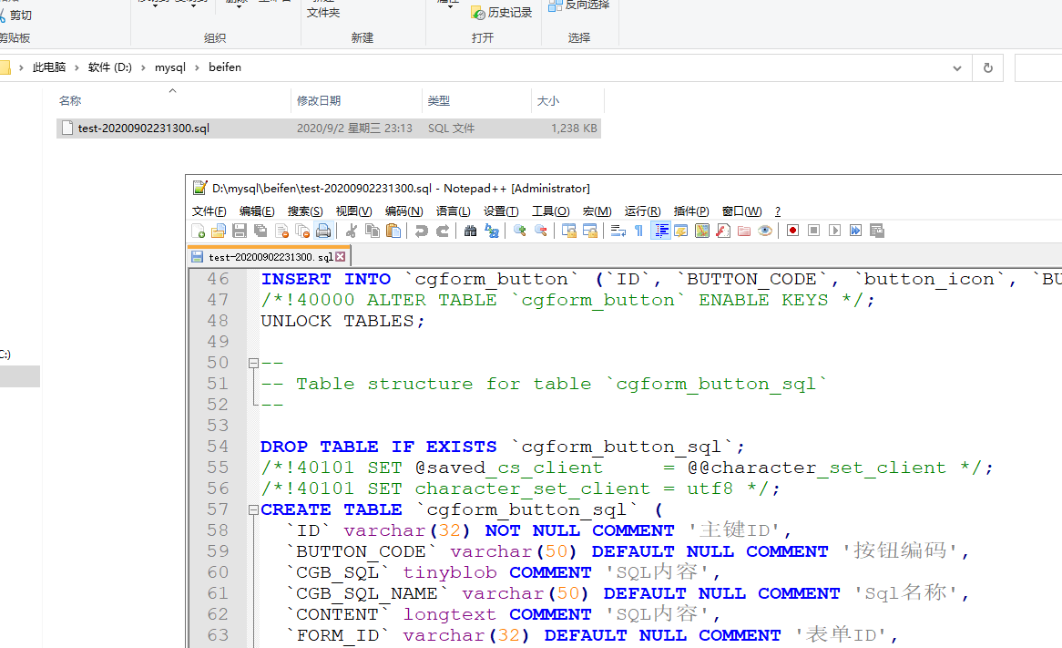This screenshot has width=1062, height=648.
Task: Save the current file via toolbar
Action: (x=239, y=231)
